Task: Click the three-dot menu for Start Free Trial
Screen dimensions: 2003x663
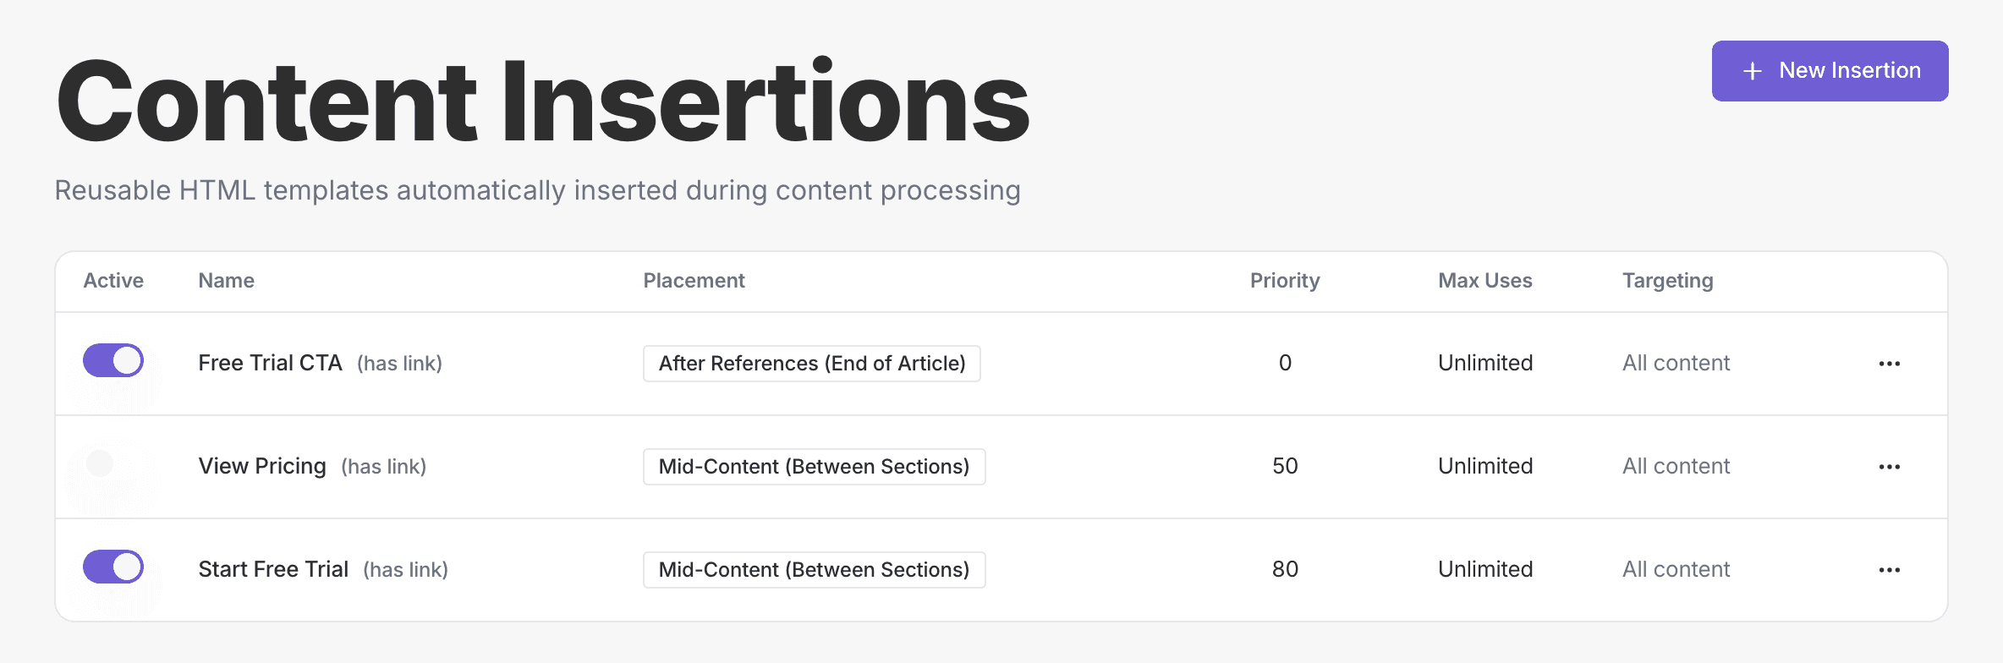Action: point(1890,569)
